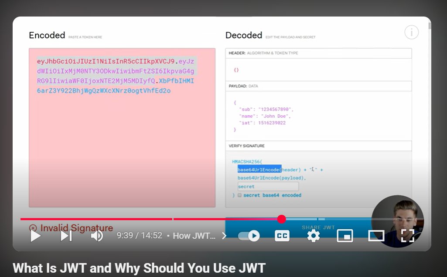Click the encoded token text area
The height and width of the screenshot is (277, 447).
[122, 128]
